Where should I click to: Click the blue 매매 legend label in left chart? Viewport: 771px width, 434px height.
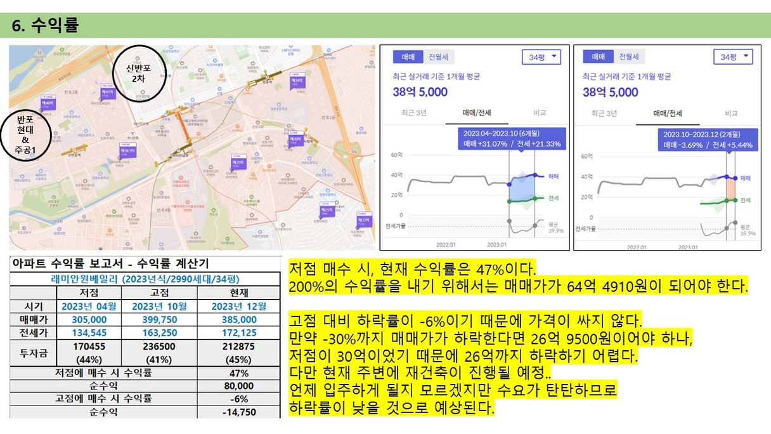click(x=552, y=176)
